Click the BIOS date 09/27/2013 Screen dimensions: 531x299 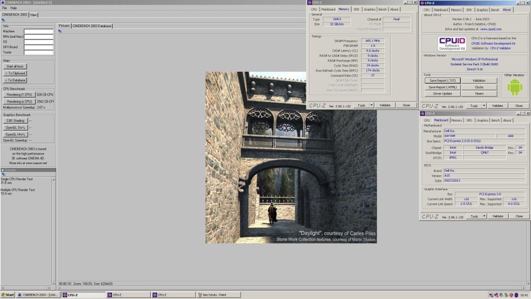click(x=484, y=181)
